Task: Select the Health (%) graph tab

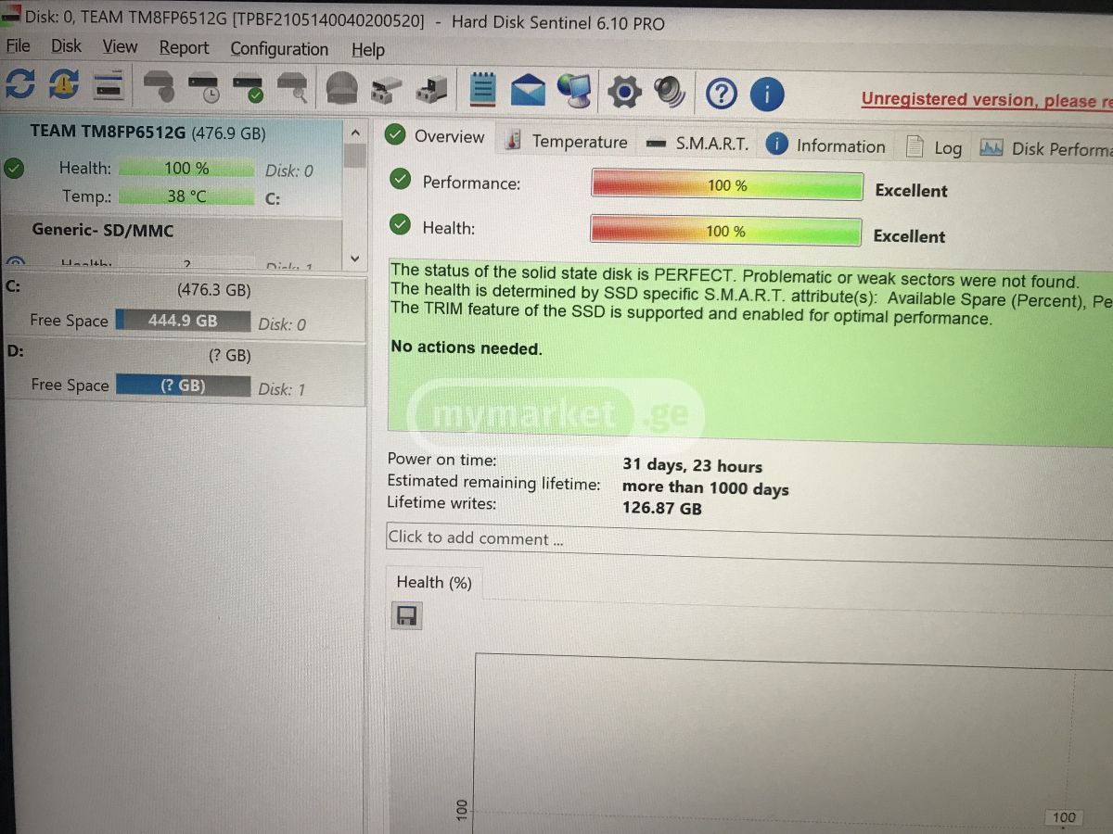Action: [433, 582]
